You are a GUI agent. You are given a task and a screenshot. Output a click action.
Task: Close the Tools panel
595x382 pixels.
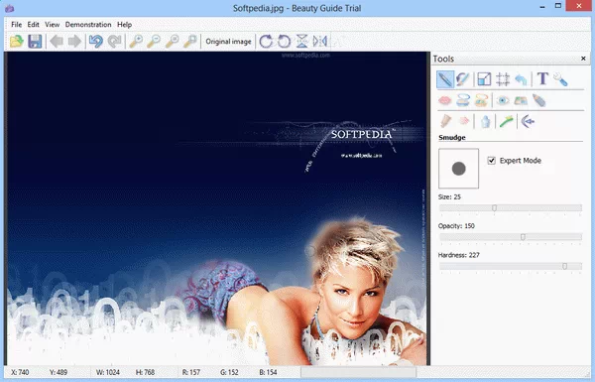pos(583,59)
